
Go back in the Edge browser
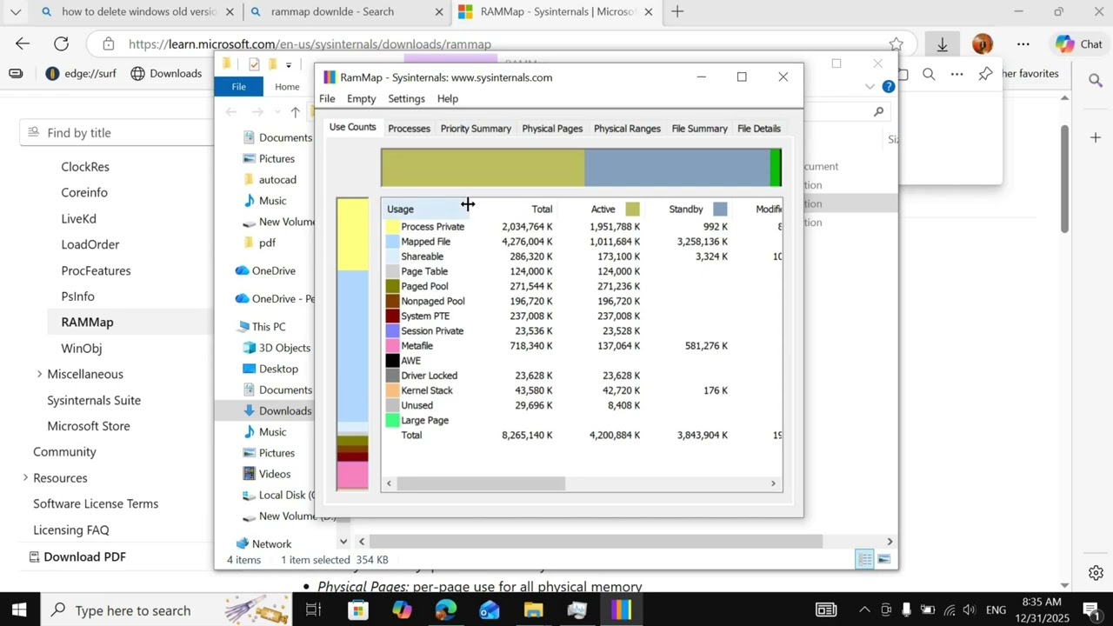(23, 44)
